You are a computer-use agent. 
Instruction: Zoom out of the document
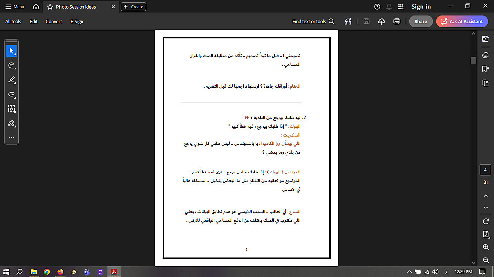486,260
